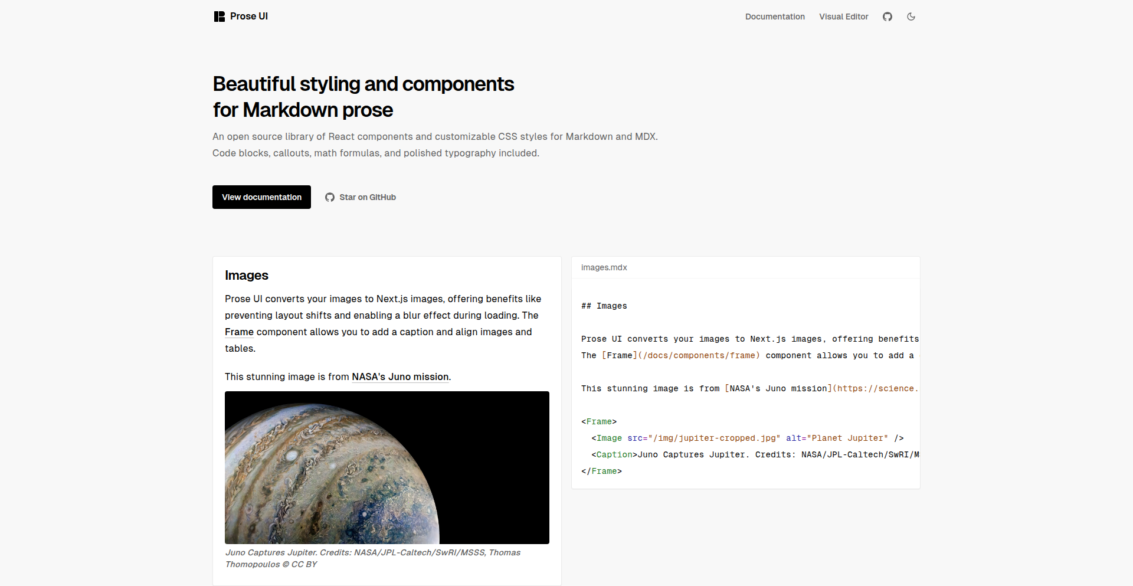The image size is (1133, 586).
Task: Click the Juno Captures Jupiter caption text
Action: 373,558
